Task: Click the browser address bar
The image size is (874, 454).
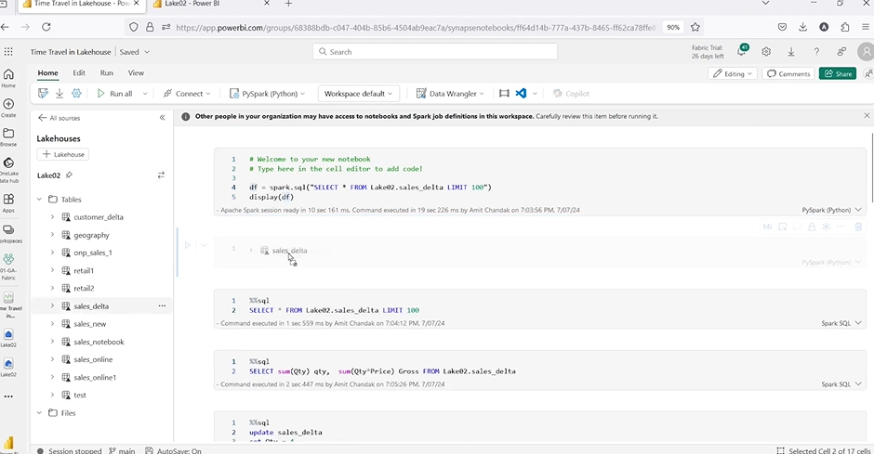Action: tap(416, 27)
